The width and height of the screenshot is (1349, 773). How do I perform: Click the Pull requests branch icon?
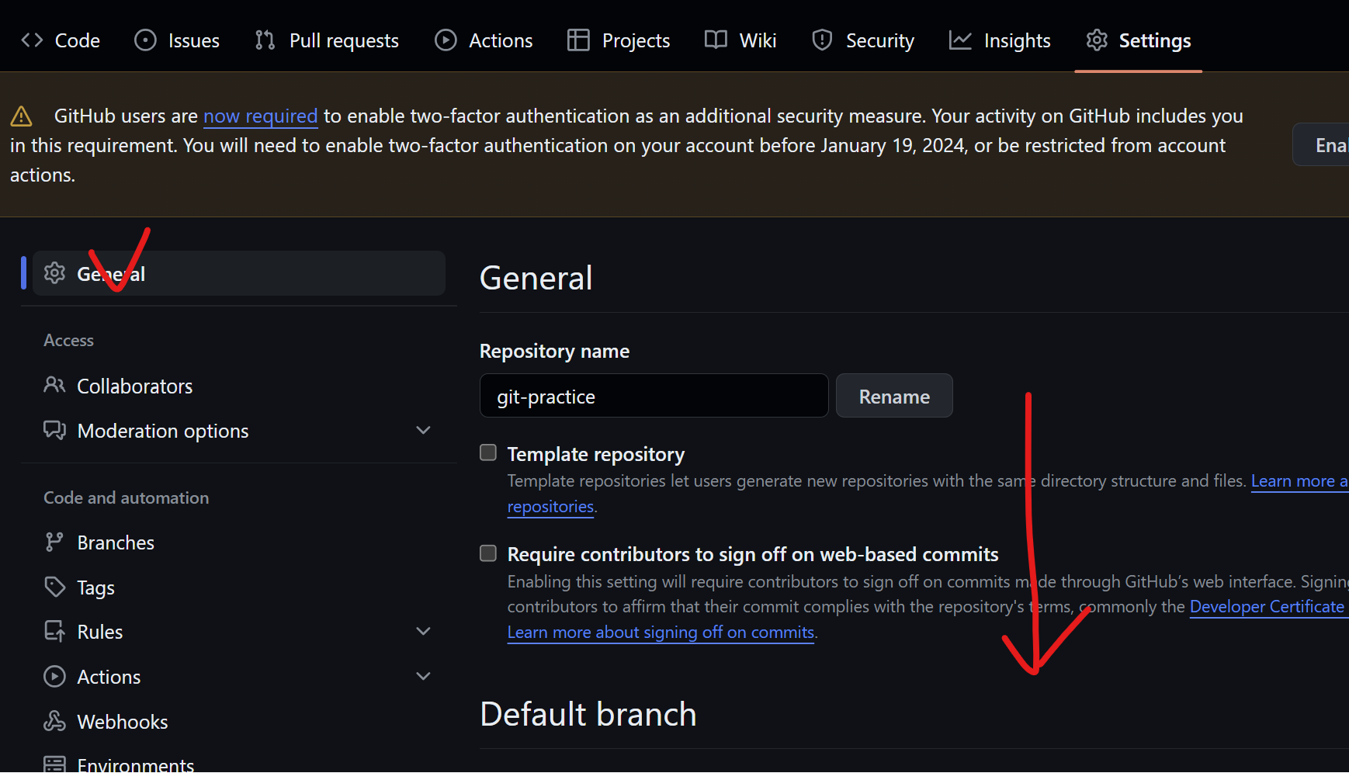265,40
